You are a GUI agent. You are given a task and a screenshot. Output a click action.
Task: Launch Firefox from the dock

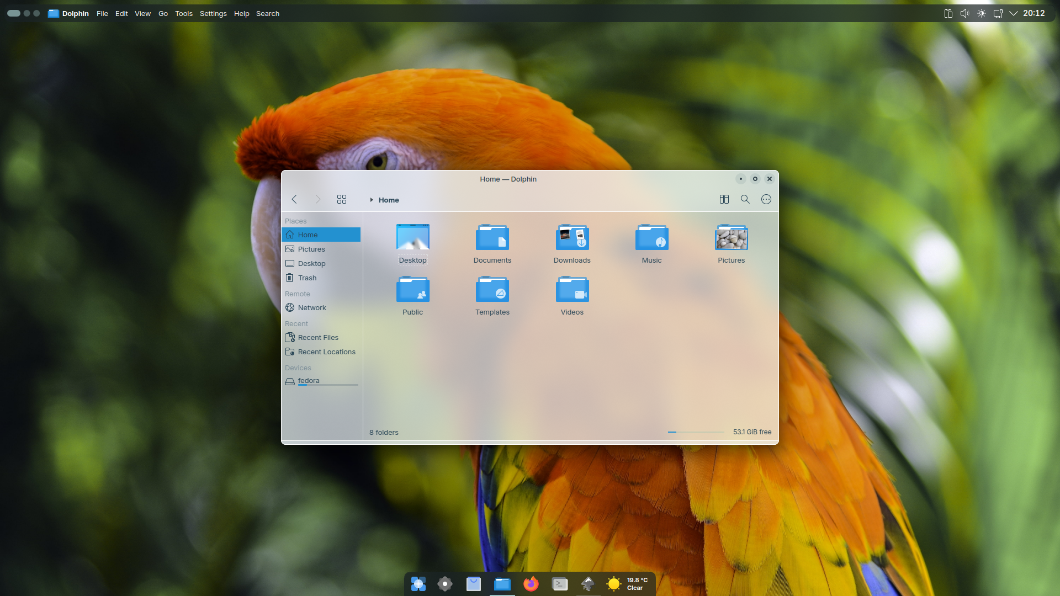pyautogui.click(x=531, y=583)
